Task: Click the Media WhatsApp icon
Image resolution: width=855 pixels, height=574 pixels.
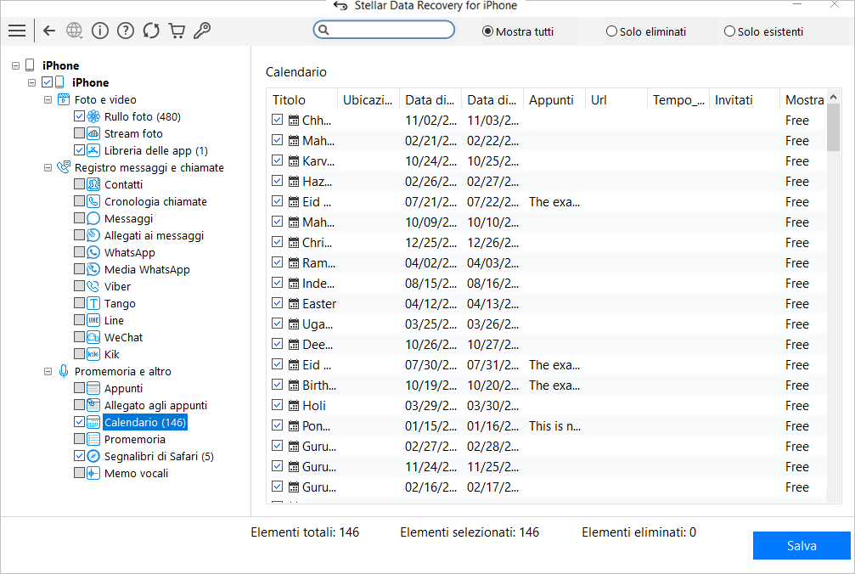Action: pyautogui.click(x=93, y=269)
